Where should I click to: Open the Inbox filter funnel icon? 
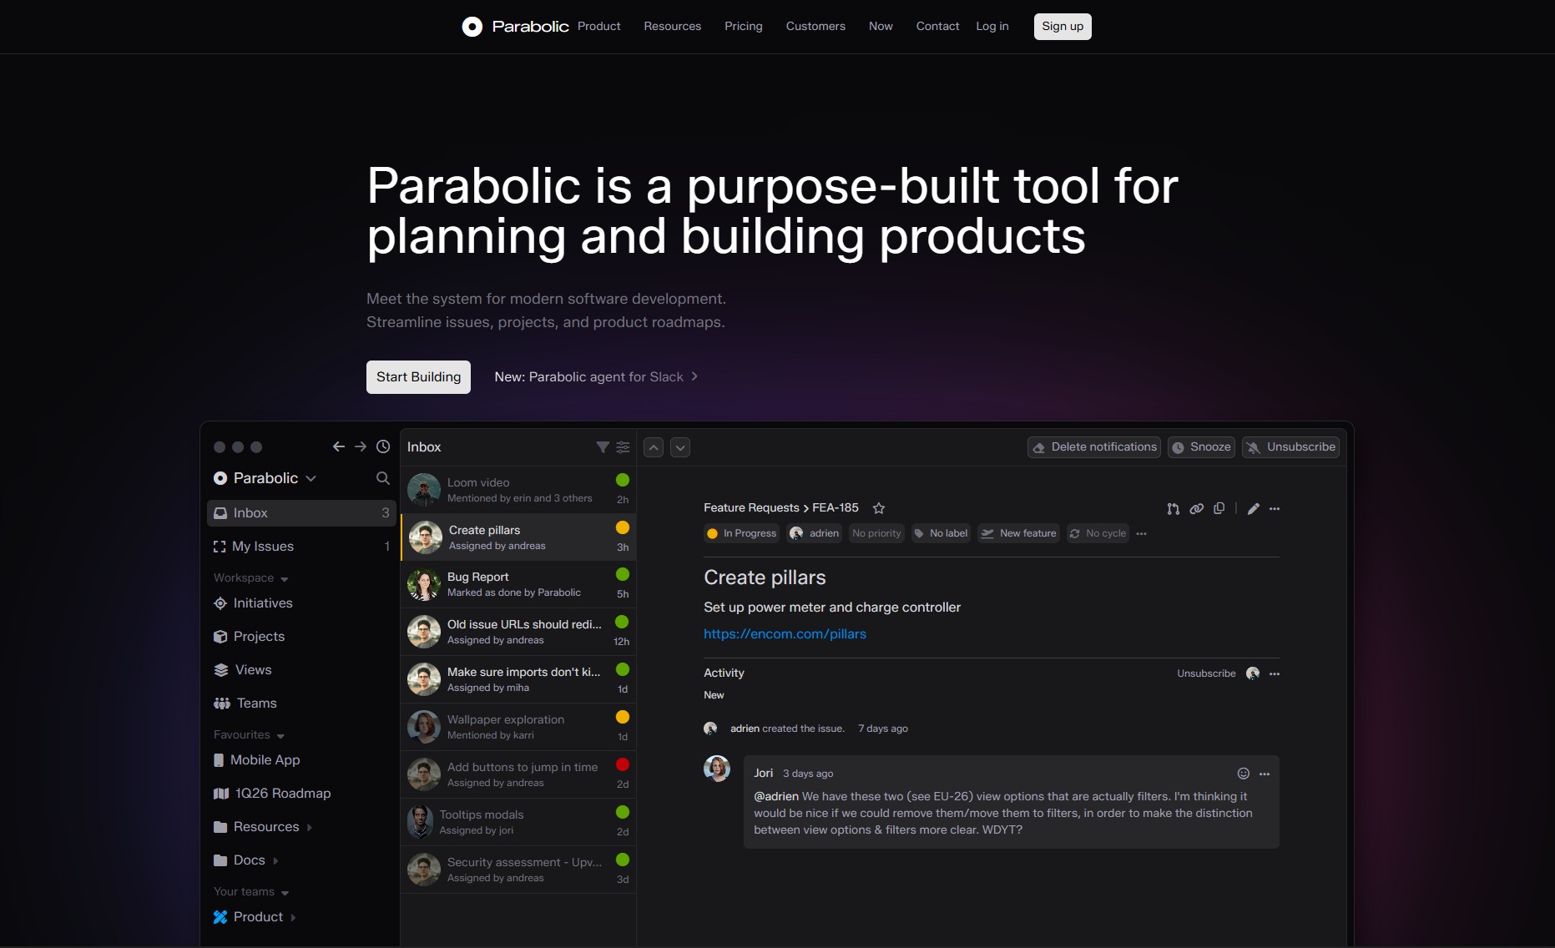pos(602,447)
